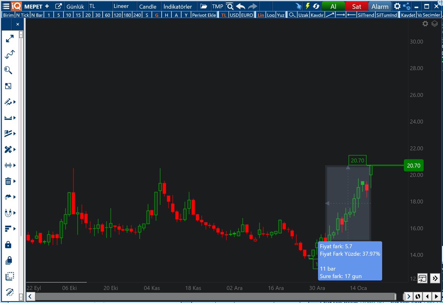Image resolution: width=443 pixels, height=303 pixels.
Task: Click the red Sat sell button
Action: [357, 6]
